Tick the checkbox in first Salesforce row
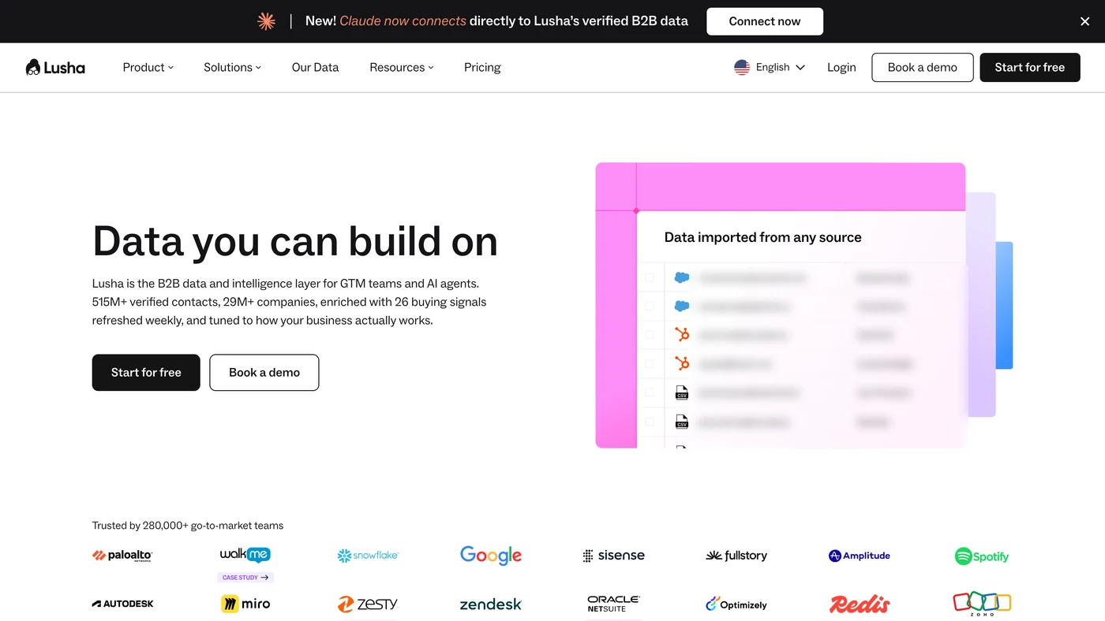The image size is (1105, 621). (650, 277)
